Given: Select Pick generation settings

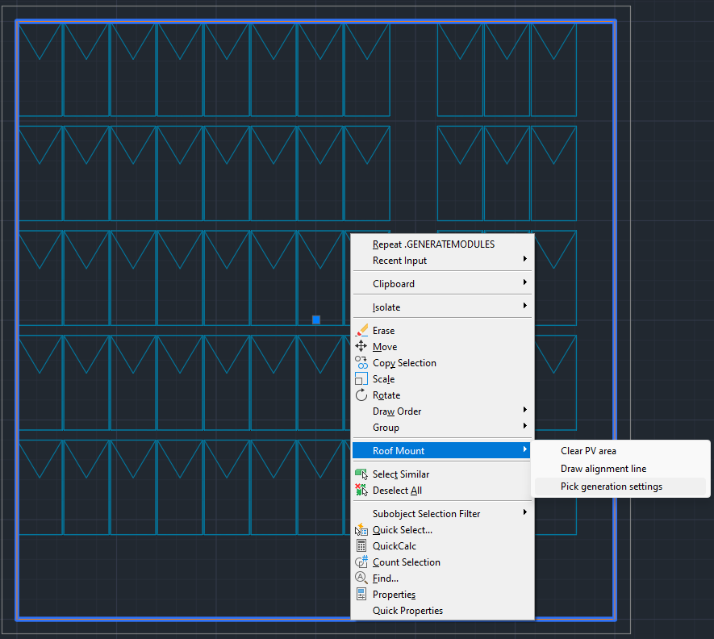Looking at the screenshot, I should 613,487.
